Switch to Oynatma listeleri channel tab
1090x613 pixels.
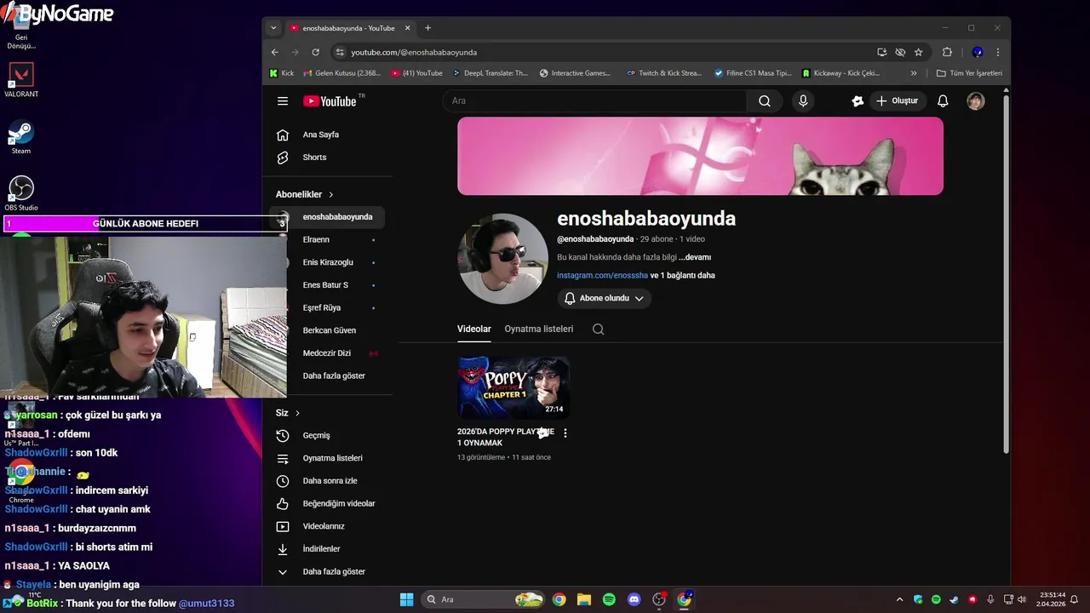pos(539,329)
